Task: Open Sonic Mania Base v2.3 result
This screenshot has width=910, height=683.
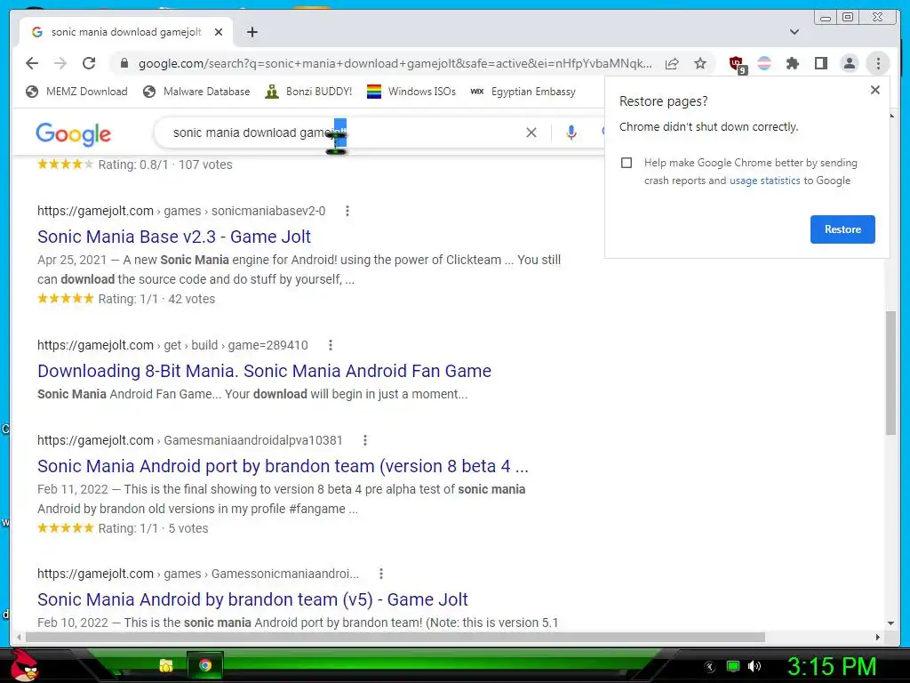Action: [174, 237]
